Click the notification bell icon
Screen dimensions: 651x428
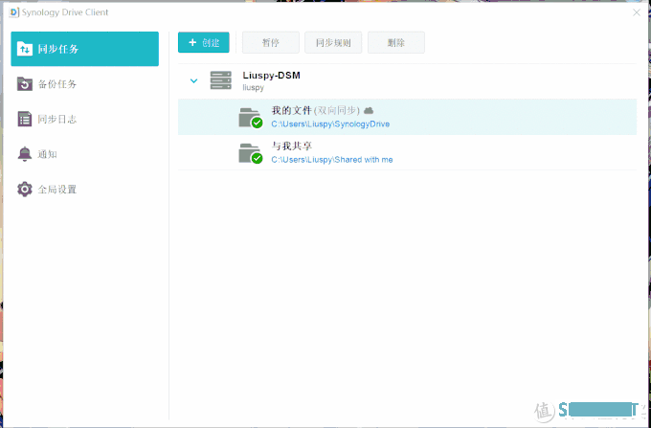pyautogui.click(x=25, y=154)
